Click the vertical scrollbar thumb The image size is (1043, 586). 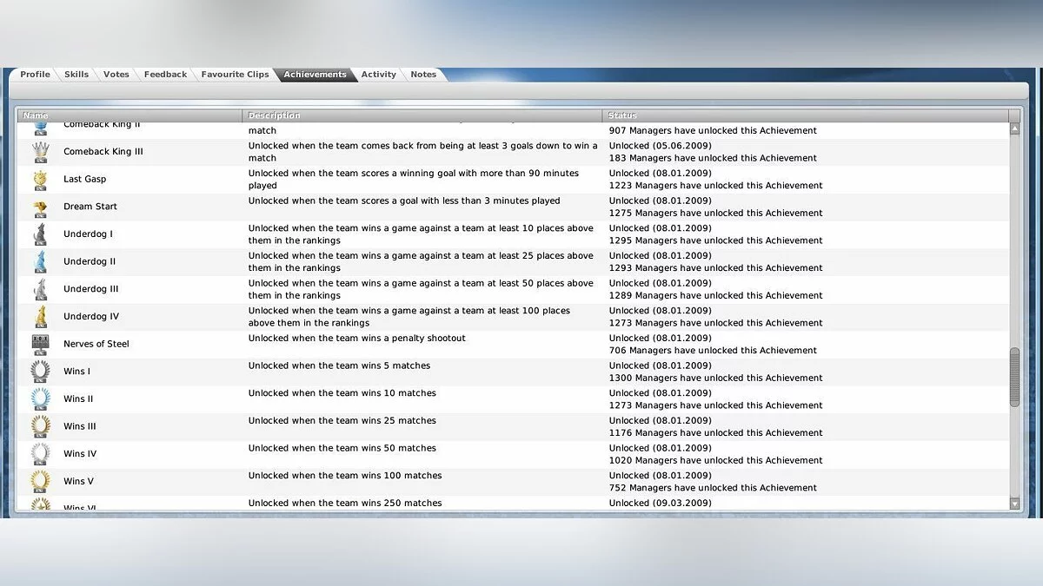click(1014, 378)
